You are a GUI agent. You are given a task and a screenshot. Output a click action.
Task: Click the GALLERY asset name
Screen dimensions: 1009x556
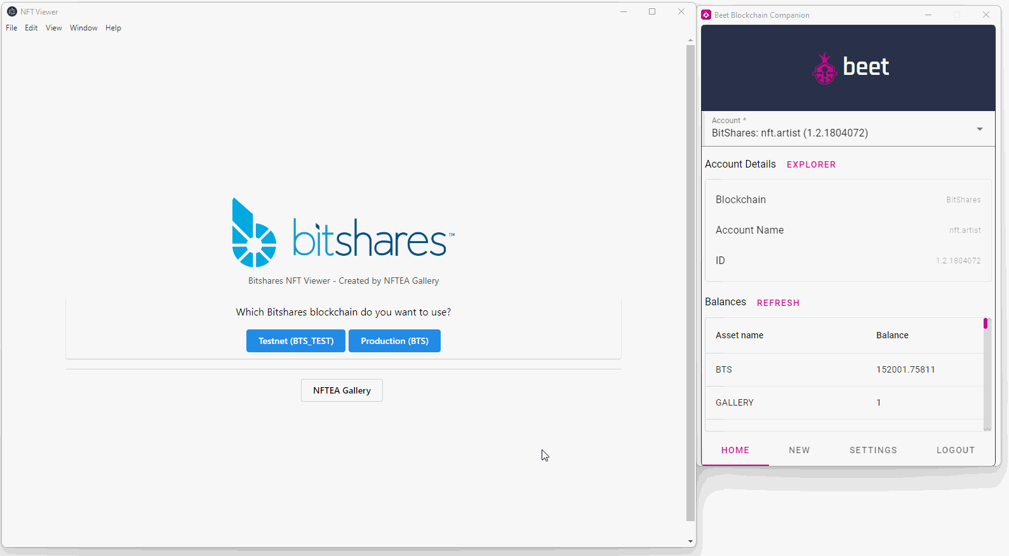tap(735, 402)
